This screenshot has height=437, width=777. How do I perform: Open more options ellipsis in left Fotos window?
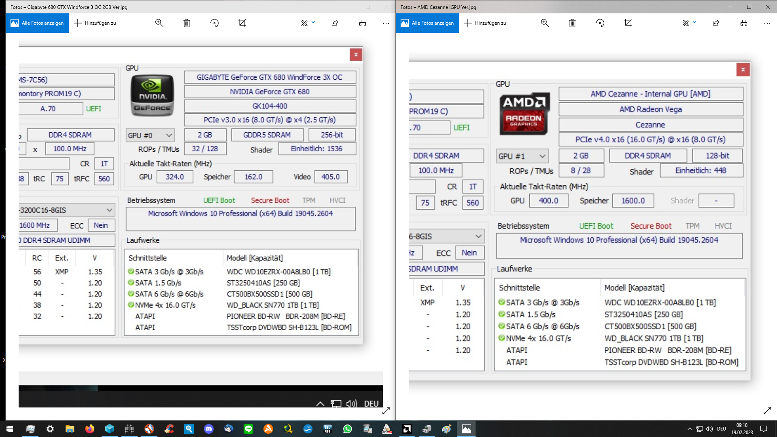(x=386, y=23)
